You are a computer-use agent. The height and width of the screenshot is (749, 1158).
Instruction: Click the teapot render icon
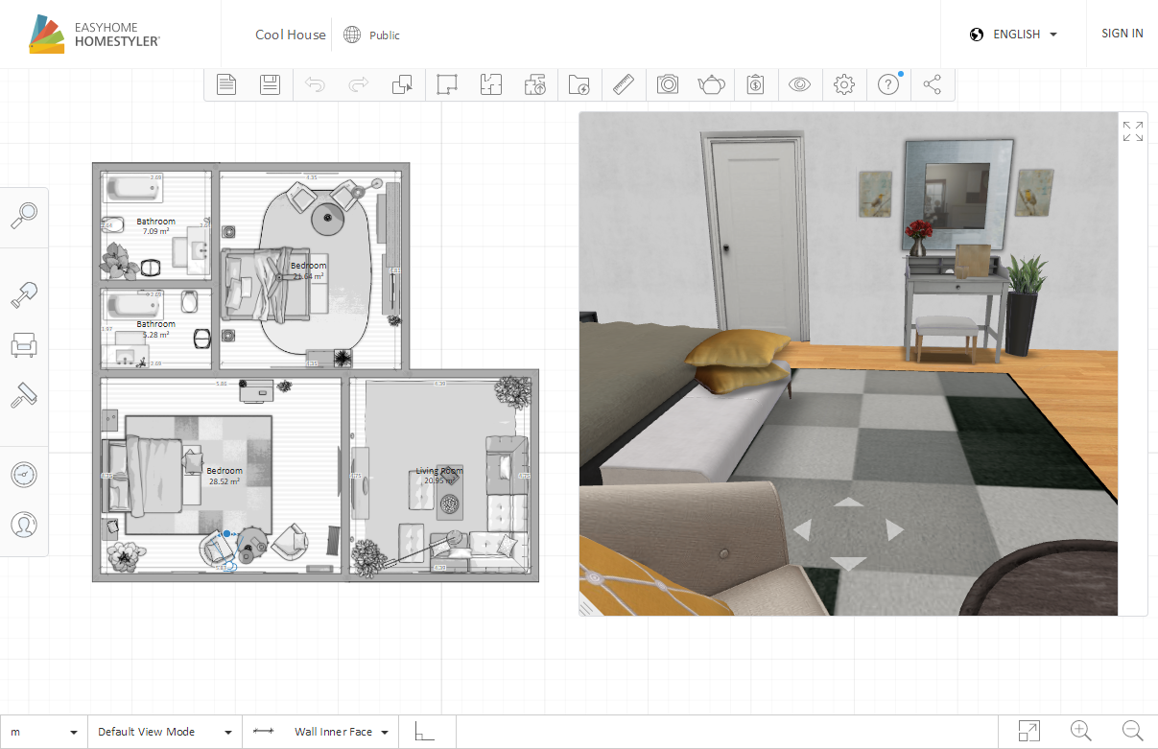pos(712,84)
